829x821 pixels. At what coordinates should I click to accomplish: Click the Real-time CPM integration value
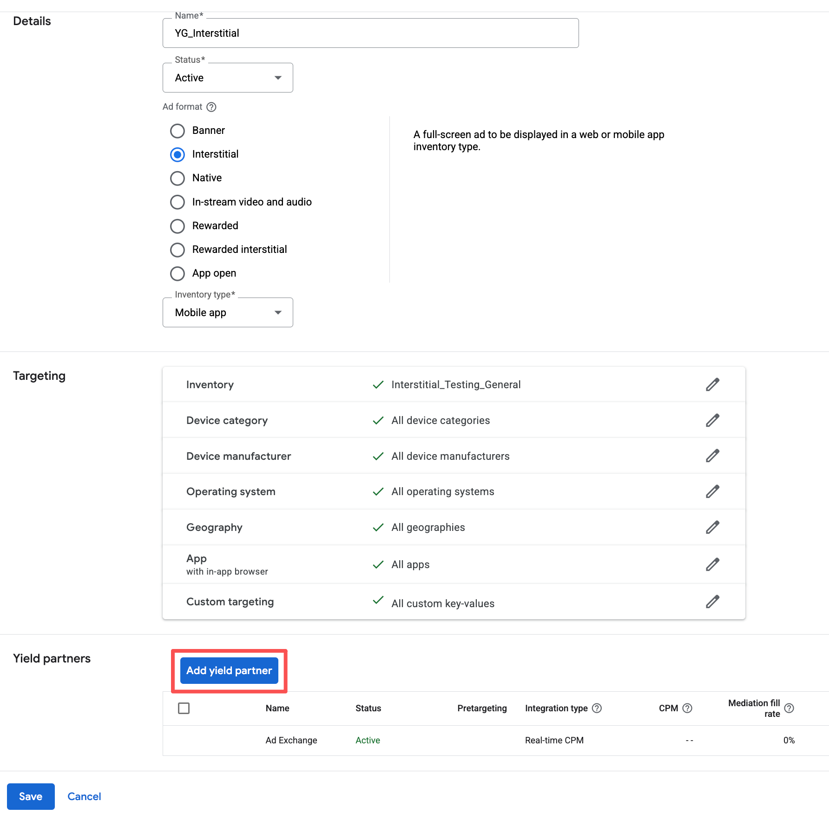coord(554,740)
